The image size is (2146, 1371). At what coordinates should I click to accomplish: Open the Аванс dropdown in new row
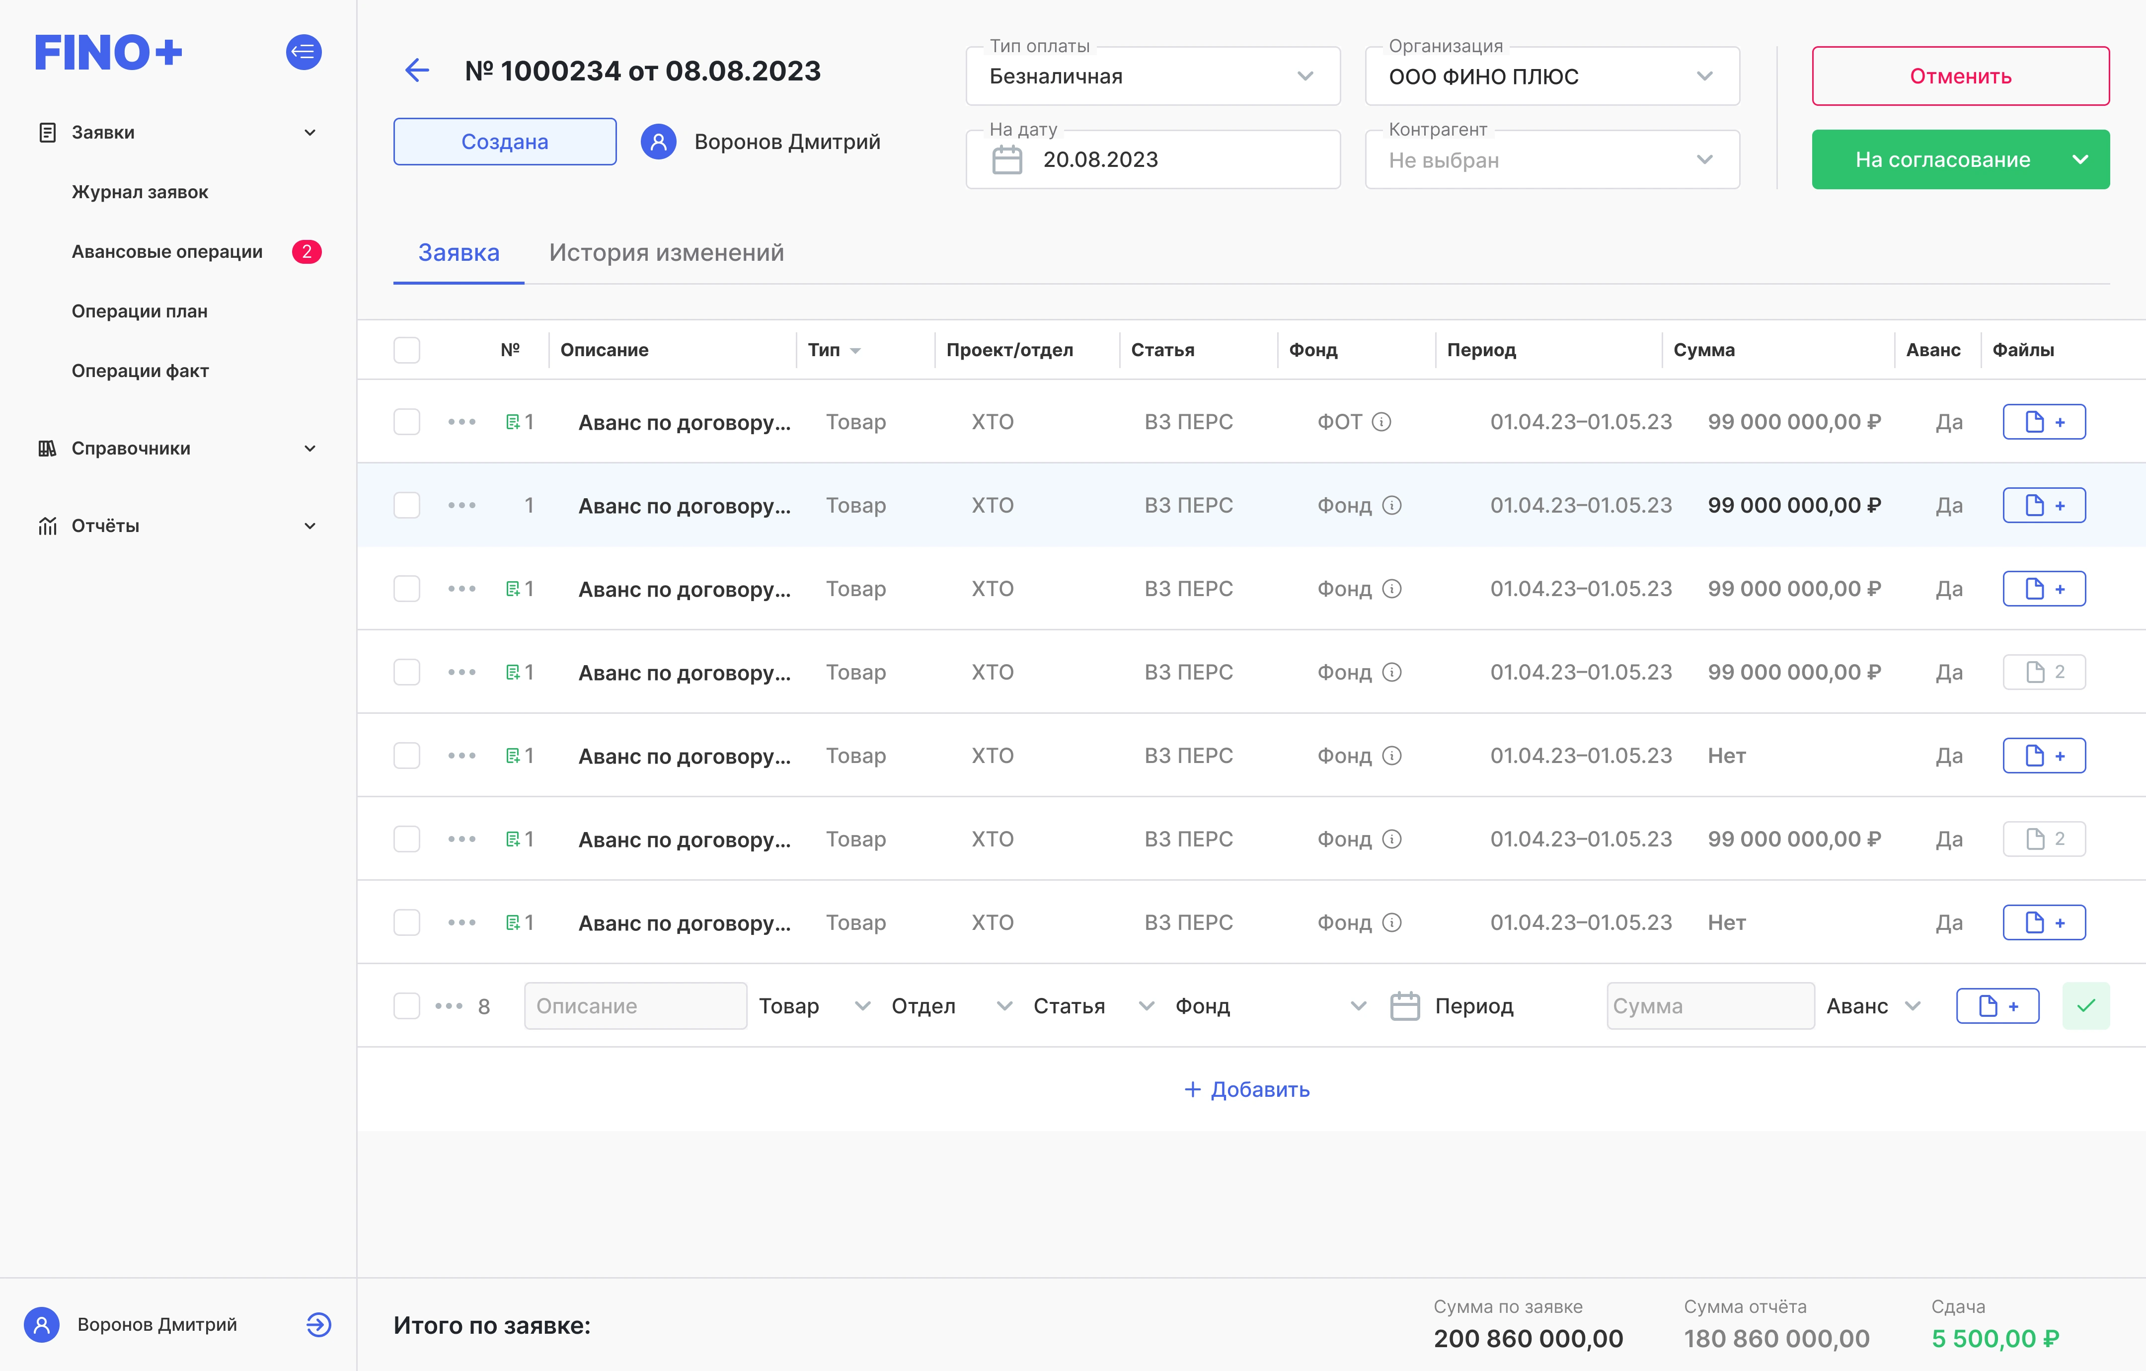(1873, 1006)
